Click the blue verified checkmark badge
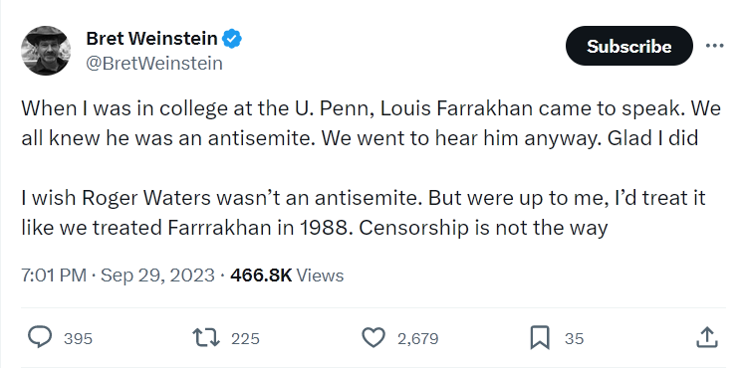Screen dimensions: 745x368 232,39
